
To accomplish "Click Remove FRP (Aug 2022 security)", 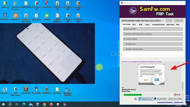I will 153,34.
